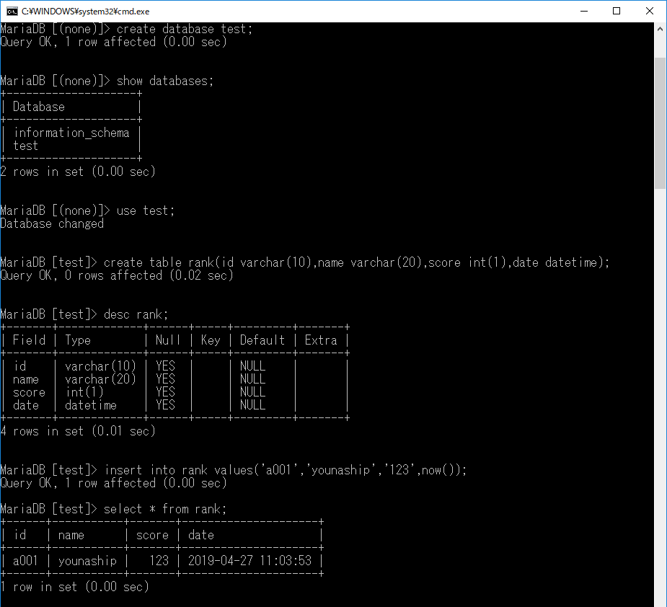The image size is (667, 607).
Task: Click '4 rows in set (0.01 sec)' text
Action: (x=78, y=431)
